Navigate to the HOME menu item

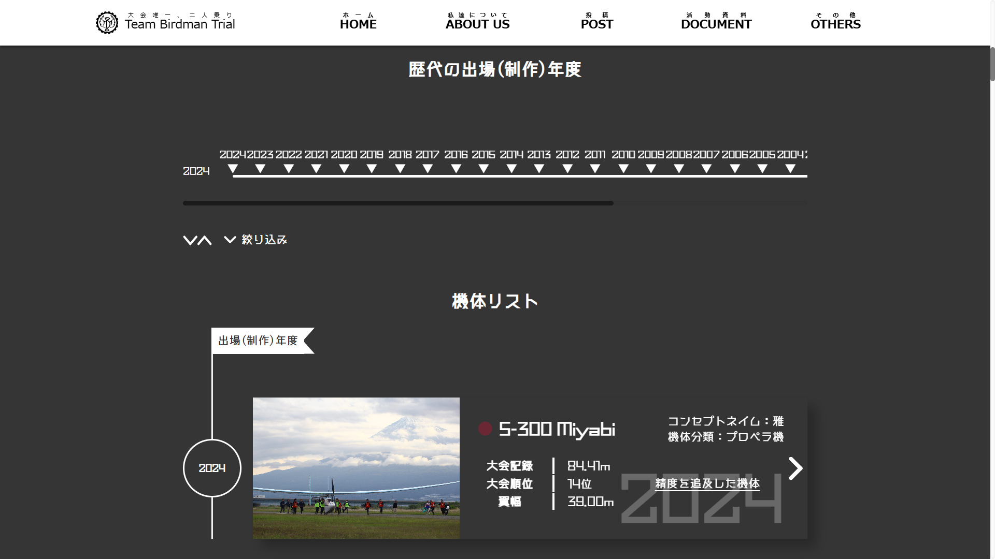pos(359,24)
